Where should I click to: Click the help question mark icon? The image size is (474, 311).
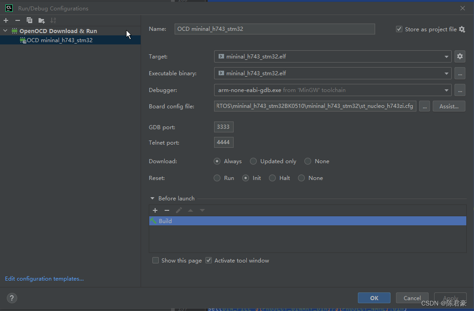[12, 298]
